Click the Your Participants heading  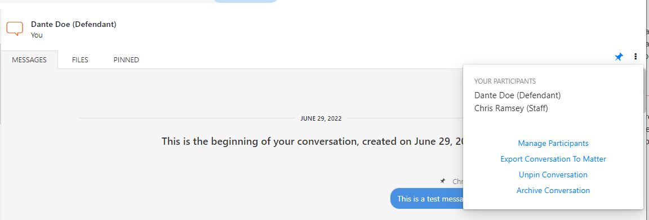point(505,81)
